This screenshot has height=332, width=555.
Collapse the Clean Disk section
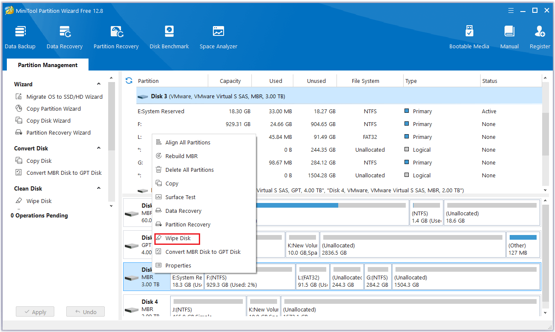(x=99, y=188)
